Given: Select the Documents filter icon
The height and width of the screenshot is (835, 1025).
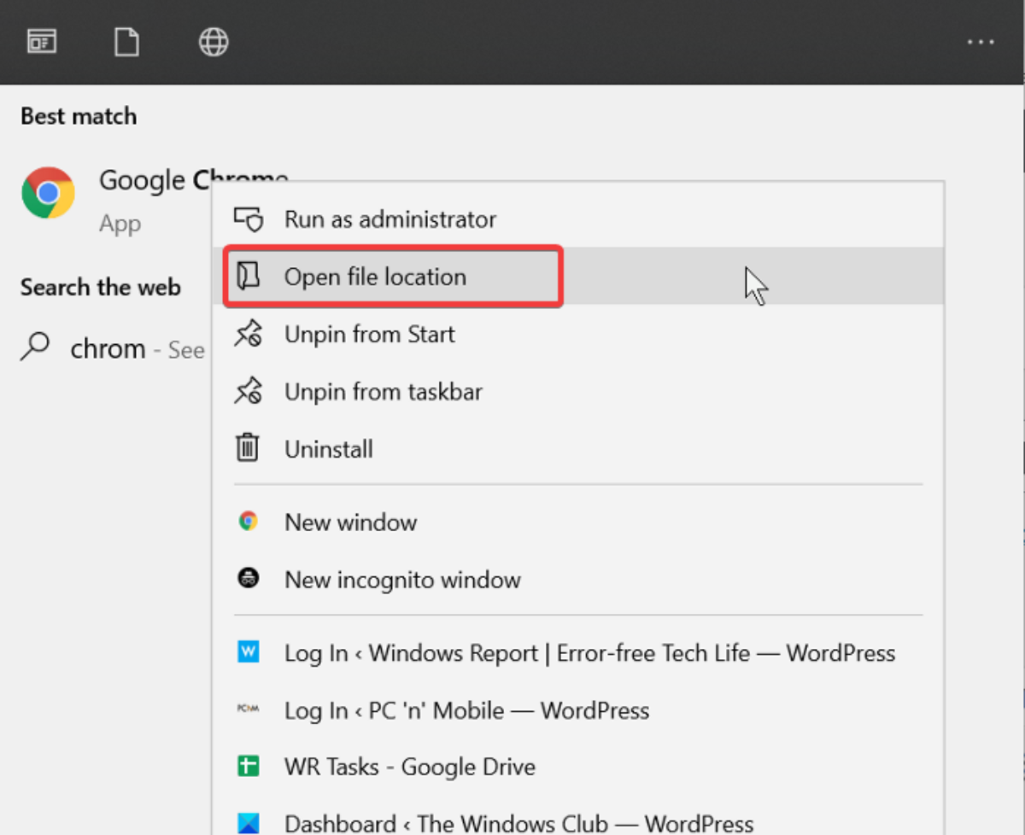Looking at the screenshot, I should coord(126,41).
